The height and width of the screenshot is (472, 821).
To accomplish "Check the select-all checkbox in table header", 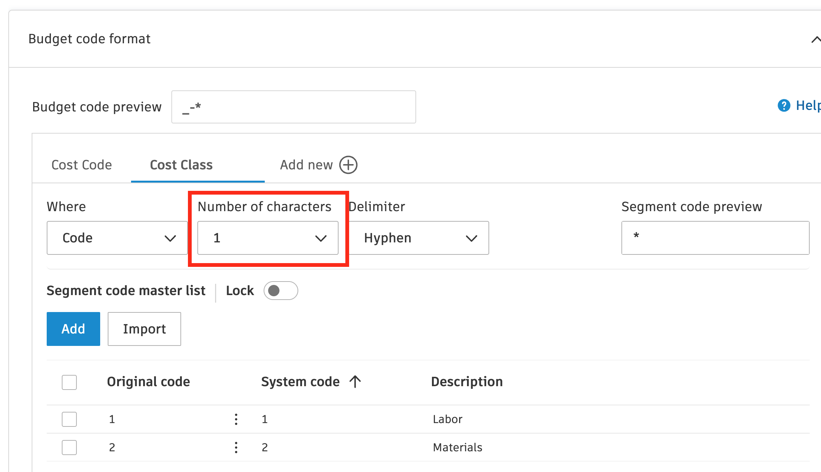I will click(x=69, y=382).
